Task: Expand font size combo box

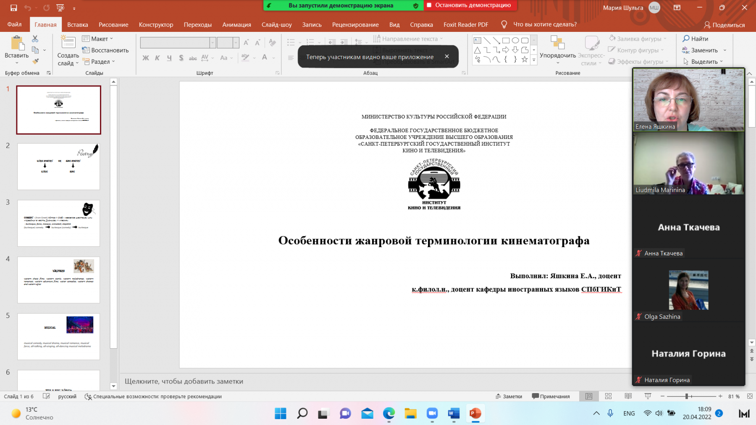Action: tap(236, 43)
